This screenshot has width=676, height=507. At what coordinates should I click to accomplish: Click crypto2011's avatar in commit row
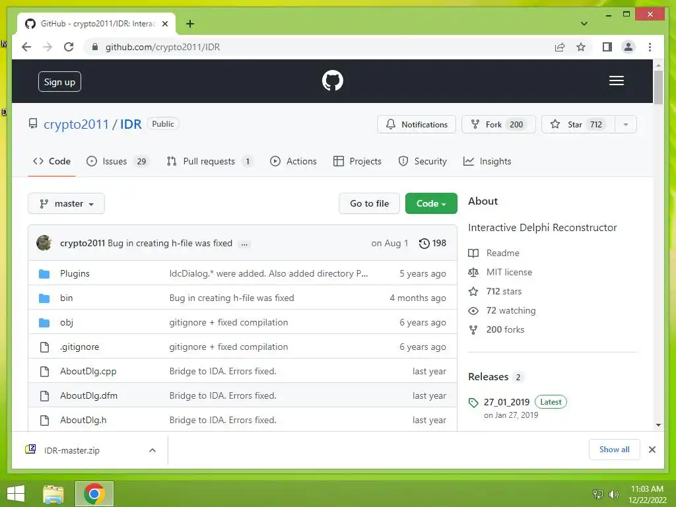click(x=44, y=243)
